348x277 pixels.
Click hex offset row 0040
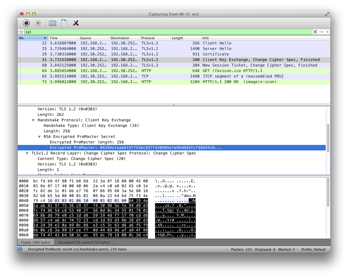[24, 201]
